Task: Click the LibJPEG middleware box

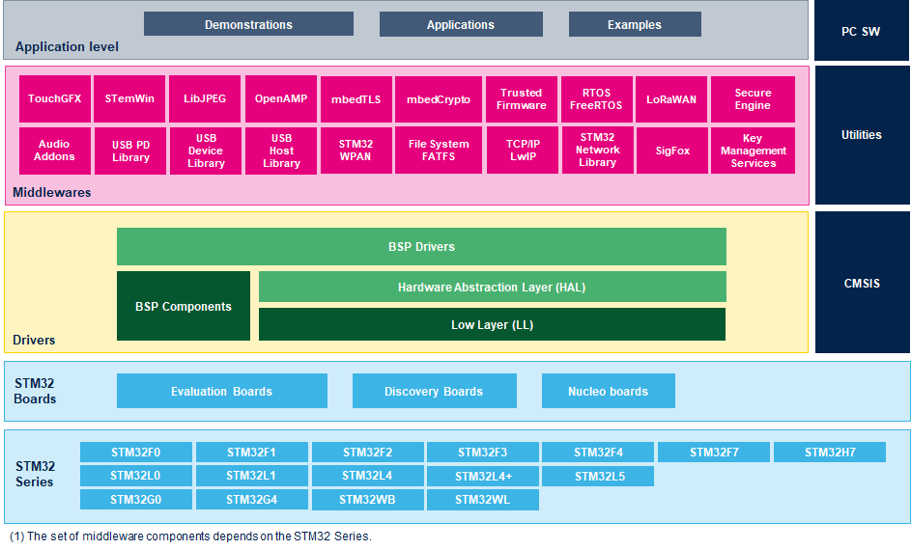Action: 205,98
